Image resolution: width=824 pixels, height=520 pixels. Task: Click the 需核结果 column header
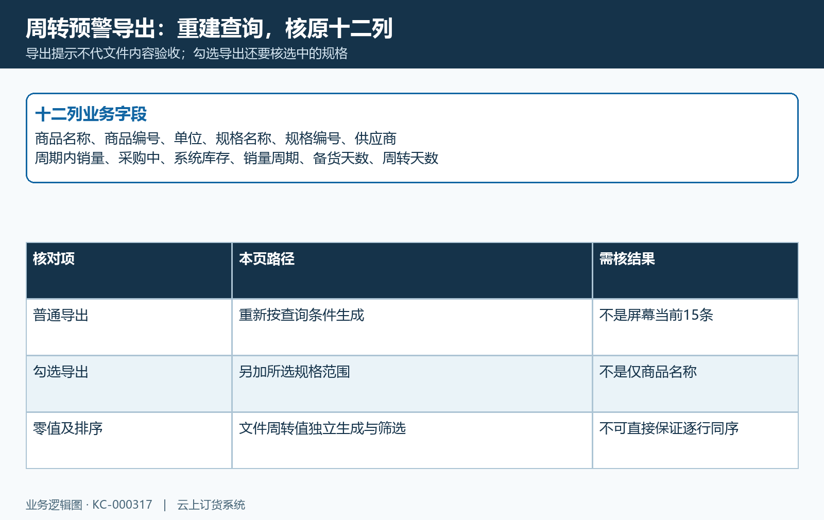pos(695,271)
